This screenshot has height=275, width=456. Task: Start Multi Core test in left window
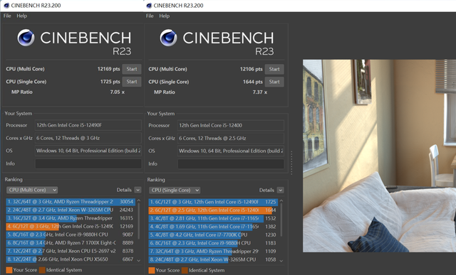coord(132,69)
